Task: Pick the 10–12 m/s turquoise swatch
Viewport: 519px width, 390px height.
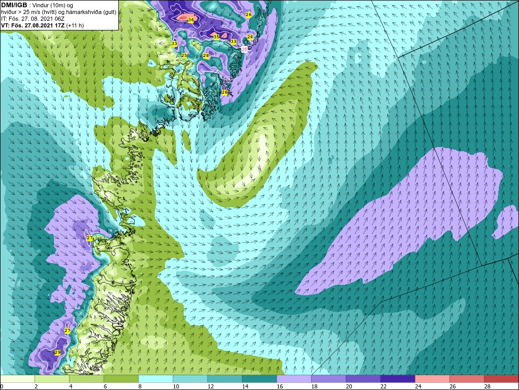Action: point(190,379)
